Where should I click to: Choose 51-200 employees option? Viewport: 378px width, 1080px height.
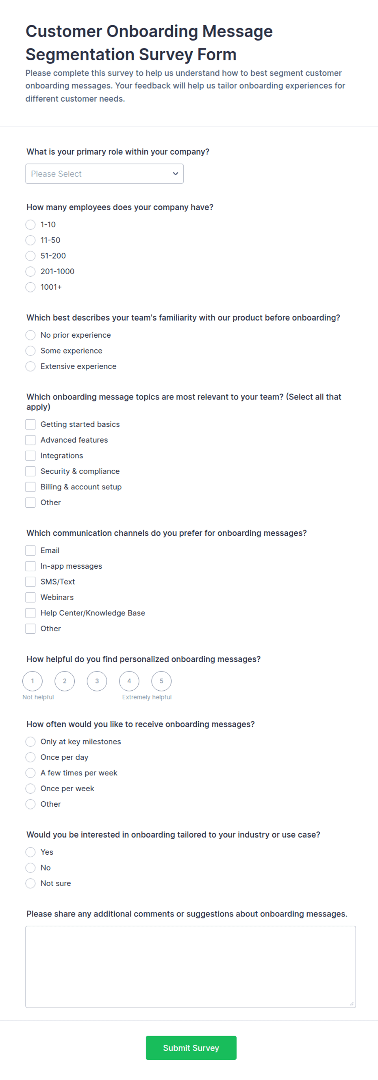30,256
